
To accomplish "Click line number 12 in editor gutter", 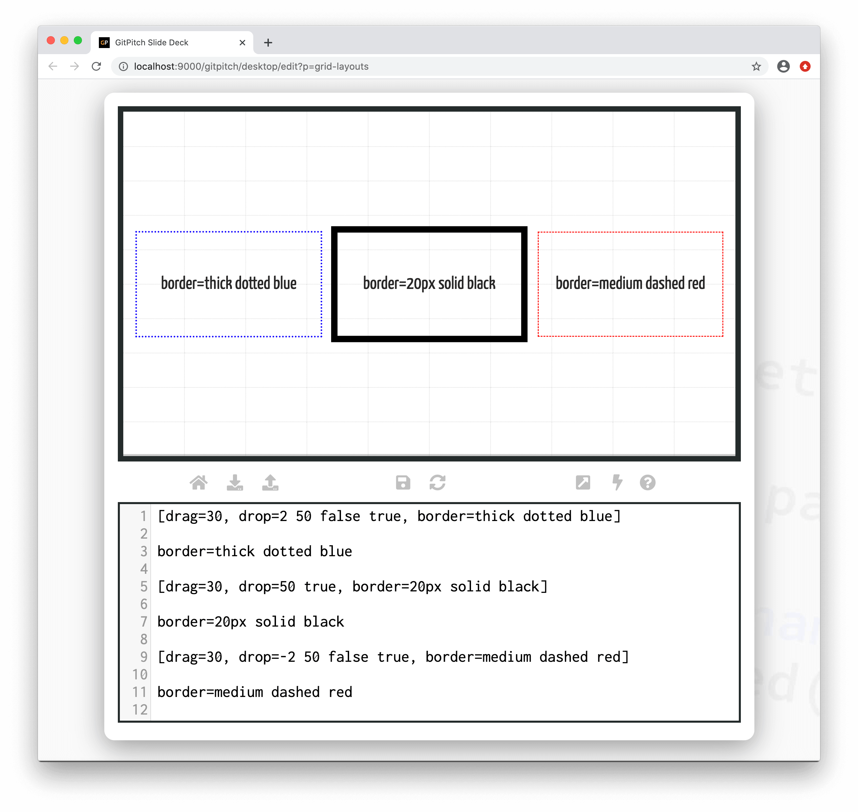I will (x=140, y=709).
